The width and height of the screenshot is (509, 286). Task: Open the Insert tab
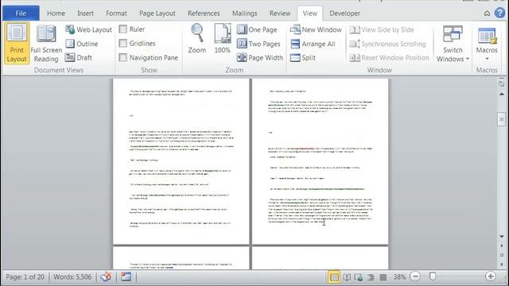pos(85,14)
